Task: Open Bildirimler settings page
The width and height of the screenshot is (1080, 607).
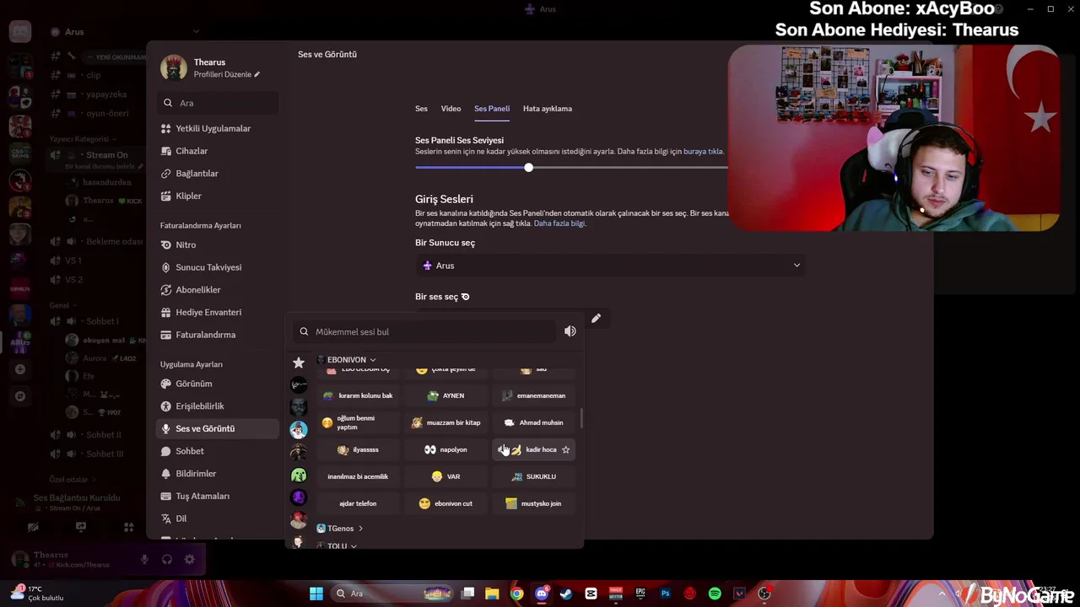Action: point(218,474)
